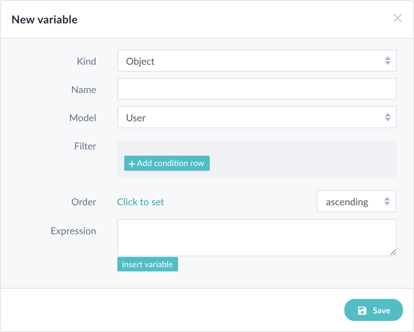Close the New variable dialog
Screen dimensions: 414x332
click(397, 18)
